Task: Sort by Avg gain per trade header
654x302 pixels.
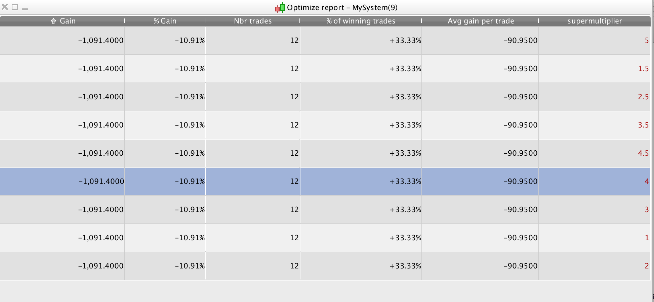Action: tap(481, 21)
